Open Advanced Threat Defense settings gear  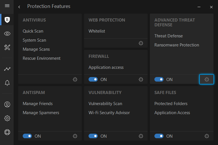(207, 79)
